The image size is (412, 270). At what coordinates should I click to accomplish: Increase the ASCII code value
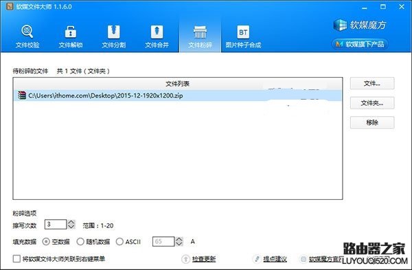pyautogui.click(x=179, y=239)
